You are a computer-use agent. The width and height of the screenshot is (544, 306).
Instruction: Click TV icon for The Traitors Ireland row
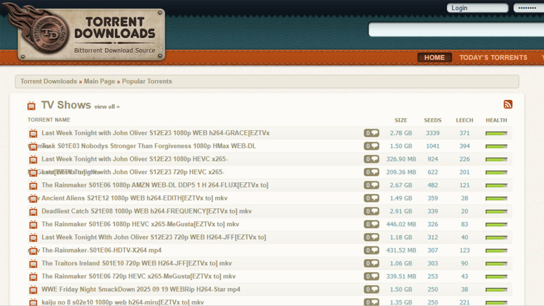[x=33, y=264]
